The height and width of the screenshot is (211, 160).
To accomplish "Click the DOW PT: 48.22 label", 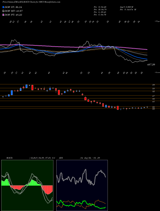I will (13, 15).
